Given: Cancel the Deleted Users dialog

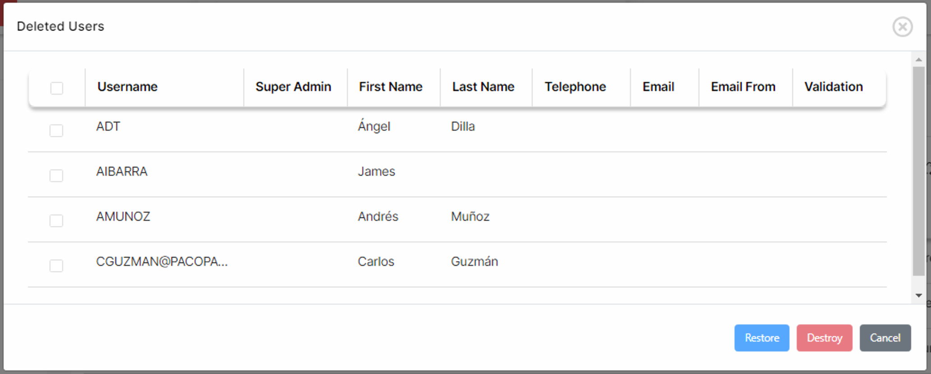Looking at the screenshot, I should click(885, 338).
